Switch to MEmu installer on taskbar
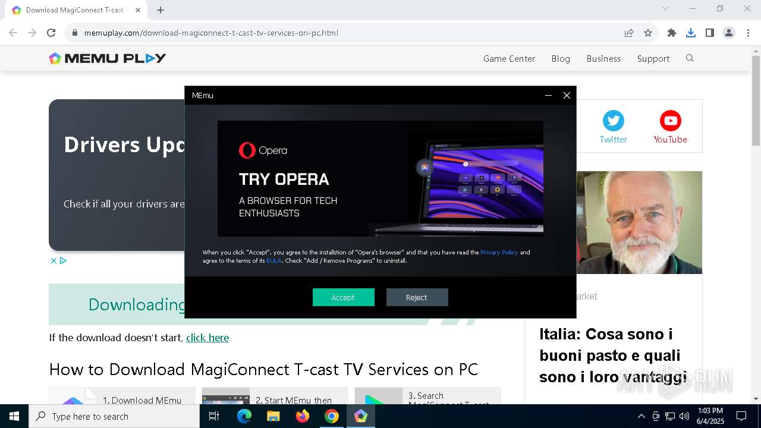The width and height of the screenshot is (761, 428). pos(361,416)
